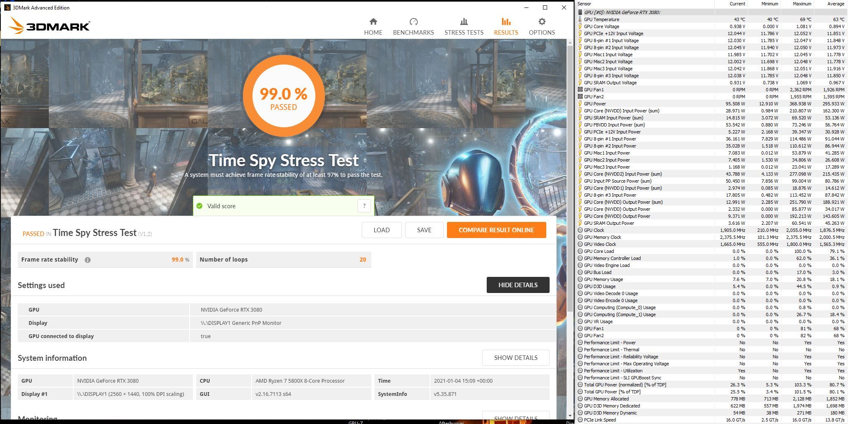Click the LOAD button
Viewport: 848px width, 424px height.
pos(382,230)
